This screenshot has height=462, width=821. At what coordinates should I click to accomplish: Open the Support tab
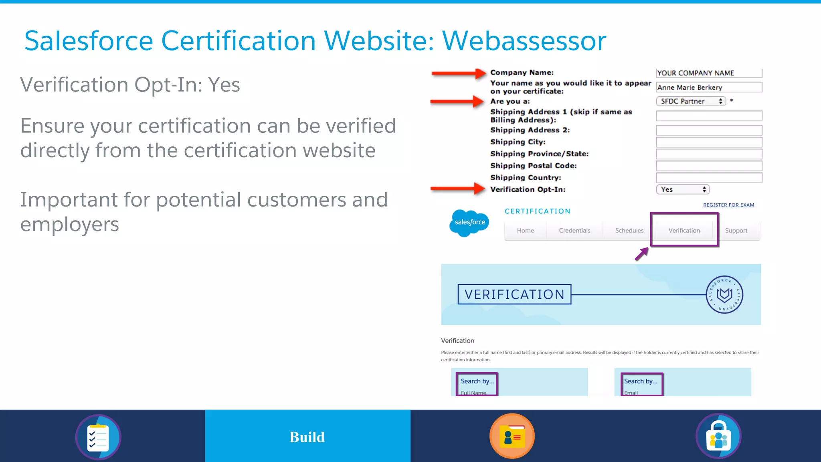[x=736, y=231]
